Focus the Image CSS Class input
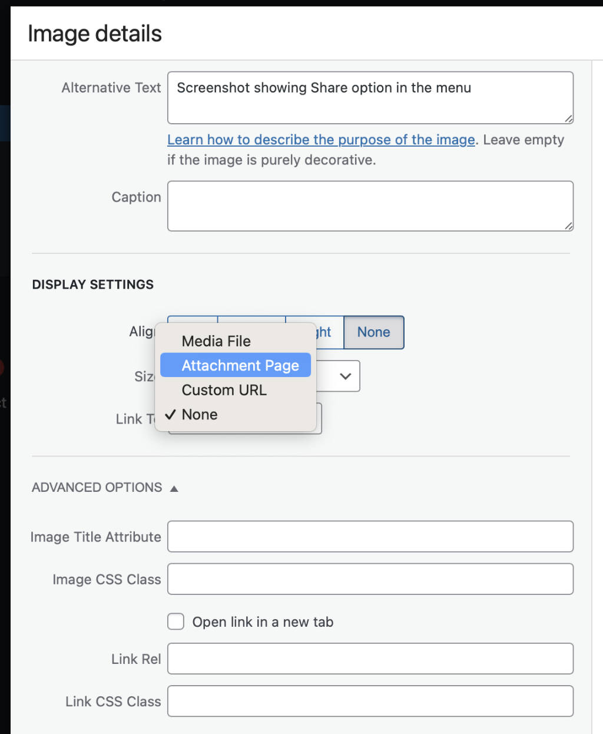This screenshot has height=734, width=603. pos(370,579)
